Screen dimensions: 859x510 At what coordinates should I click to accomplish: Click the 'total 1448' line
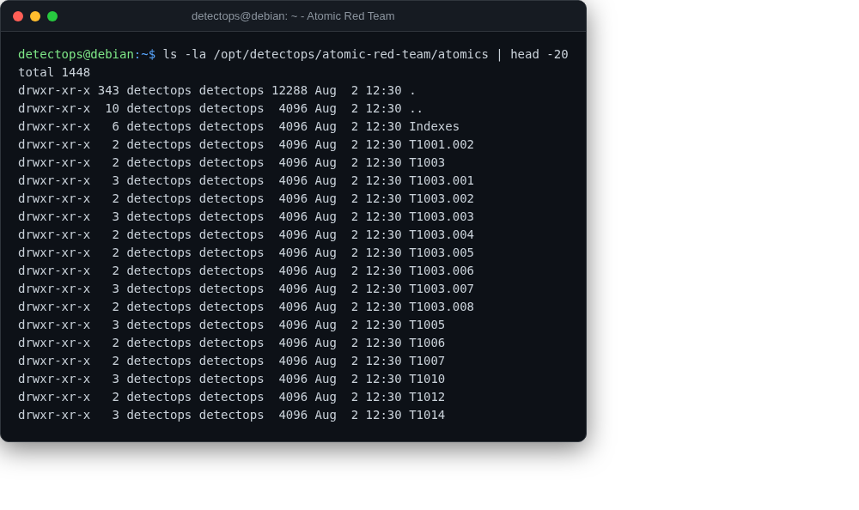(54, 72)
